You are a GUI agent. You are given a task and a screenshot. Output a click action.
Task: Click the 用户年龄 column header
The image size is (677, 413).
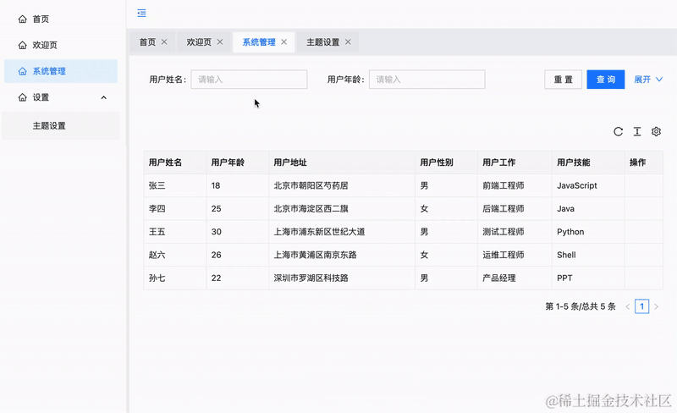pyautogui.click(x=238, y=162)
